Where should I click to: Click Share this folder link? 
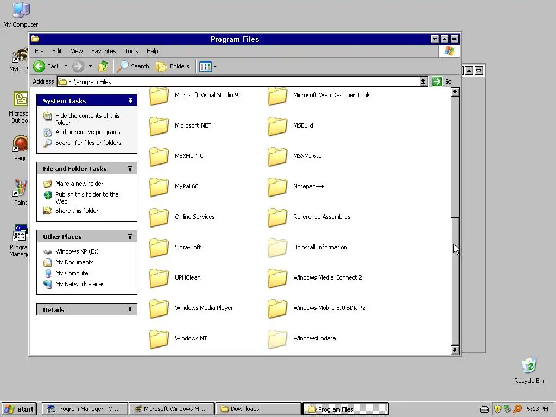pos(77,211)
